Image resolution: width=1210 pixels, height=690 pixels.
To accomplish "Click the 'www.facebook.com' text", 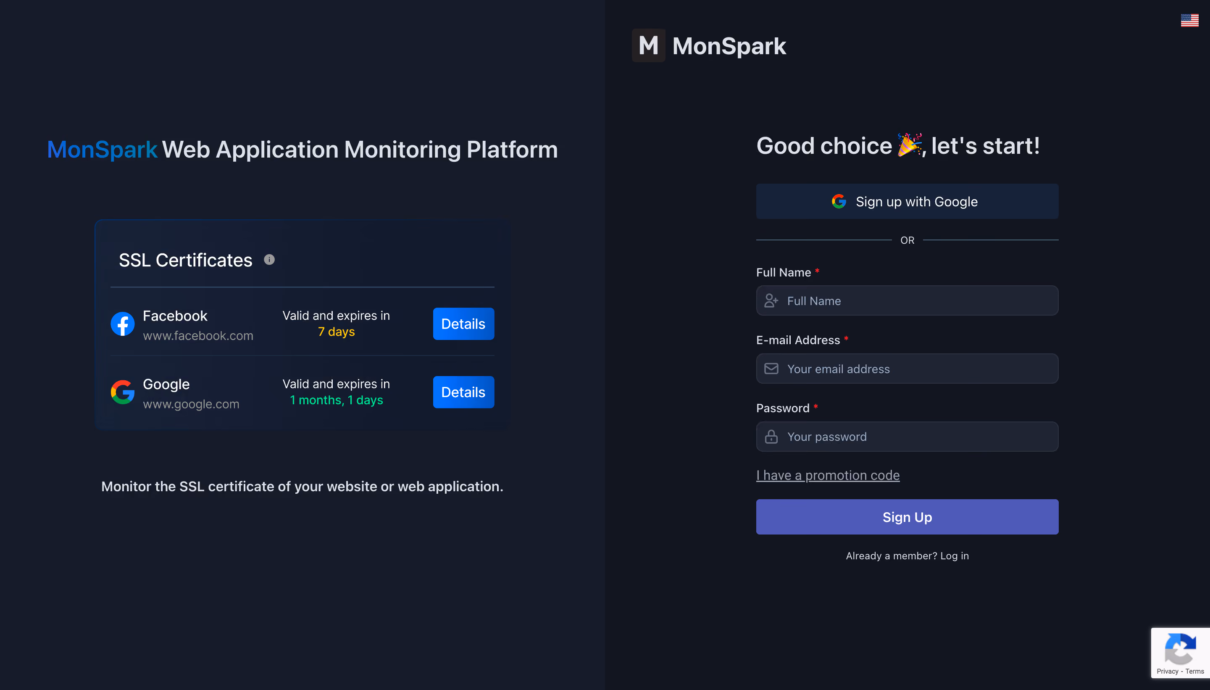I will (x=198, y=335).
